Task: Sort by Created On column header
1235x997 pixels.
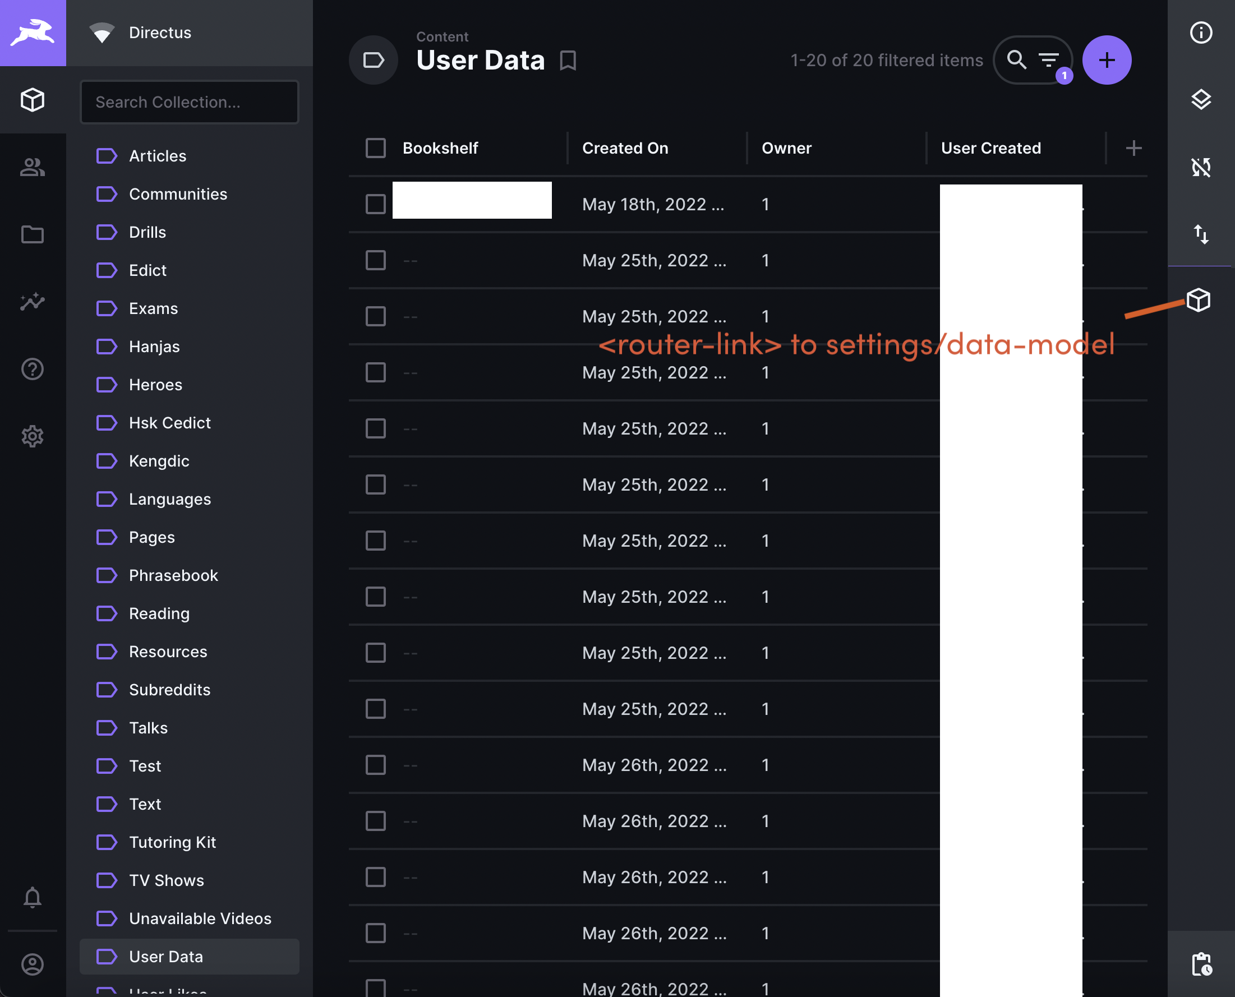Action: (x=625, y=148)
